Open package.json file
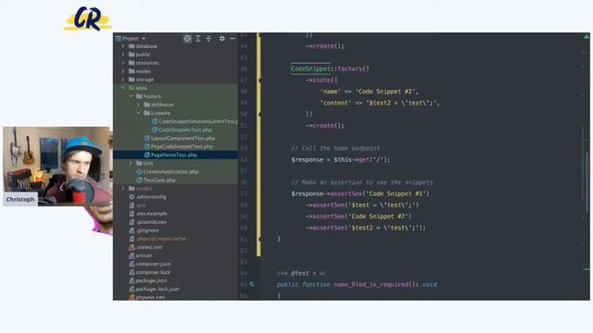The height and width of the screenshot is (333, 593). (148, 280)
